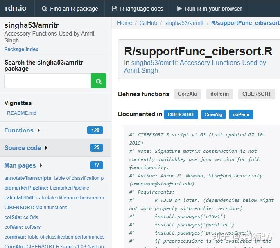
Task: Click the gray CoreAlg function tag
Action: tap(187, 94)
